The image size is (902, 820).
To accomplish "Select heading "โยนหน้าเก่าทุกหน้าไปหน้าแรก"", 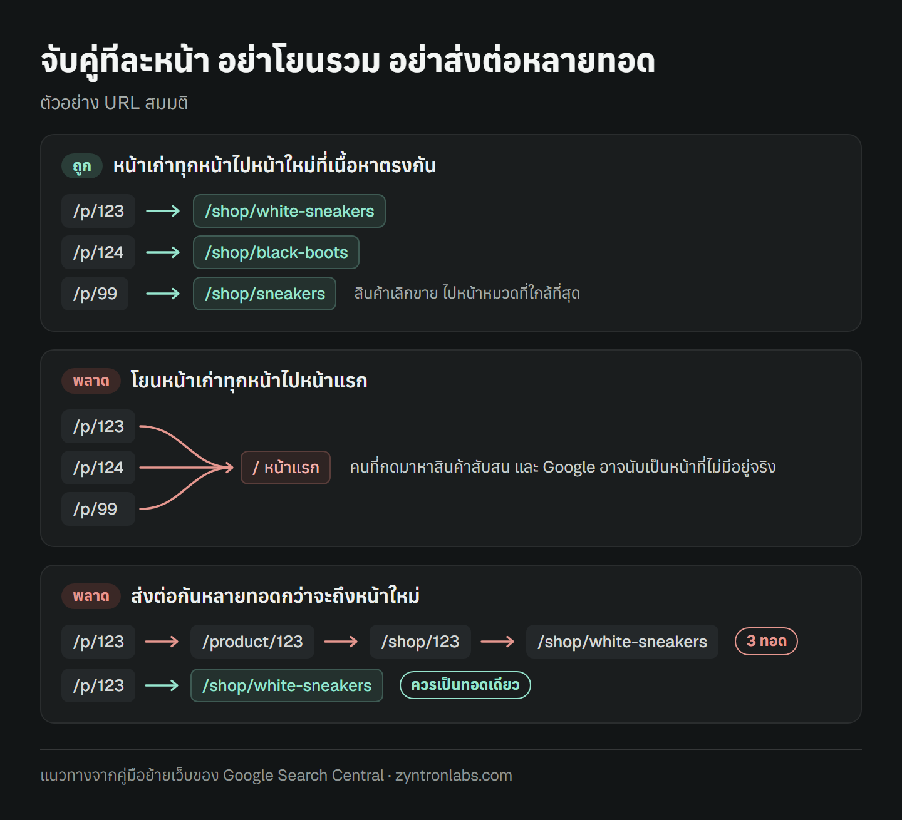I will (x=249, y=381).
